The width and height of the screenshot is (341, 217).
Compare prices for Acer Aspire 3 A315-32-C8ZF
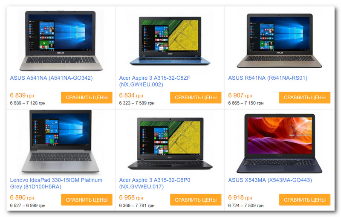click(x=196, y=97)
